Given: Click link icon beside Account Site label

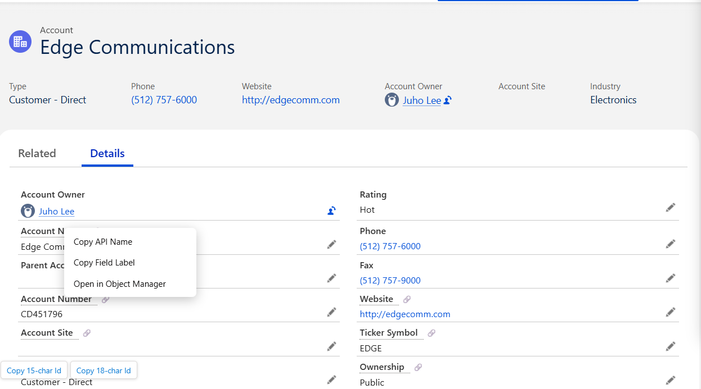Looking at the screenshot, I should pos(87,333).
